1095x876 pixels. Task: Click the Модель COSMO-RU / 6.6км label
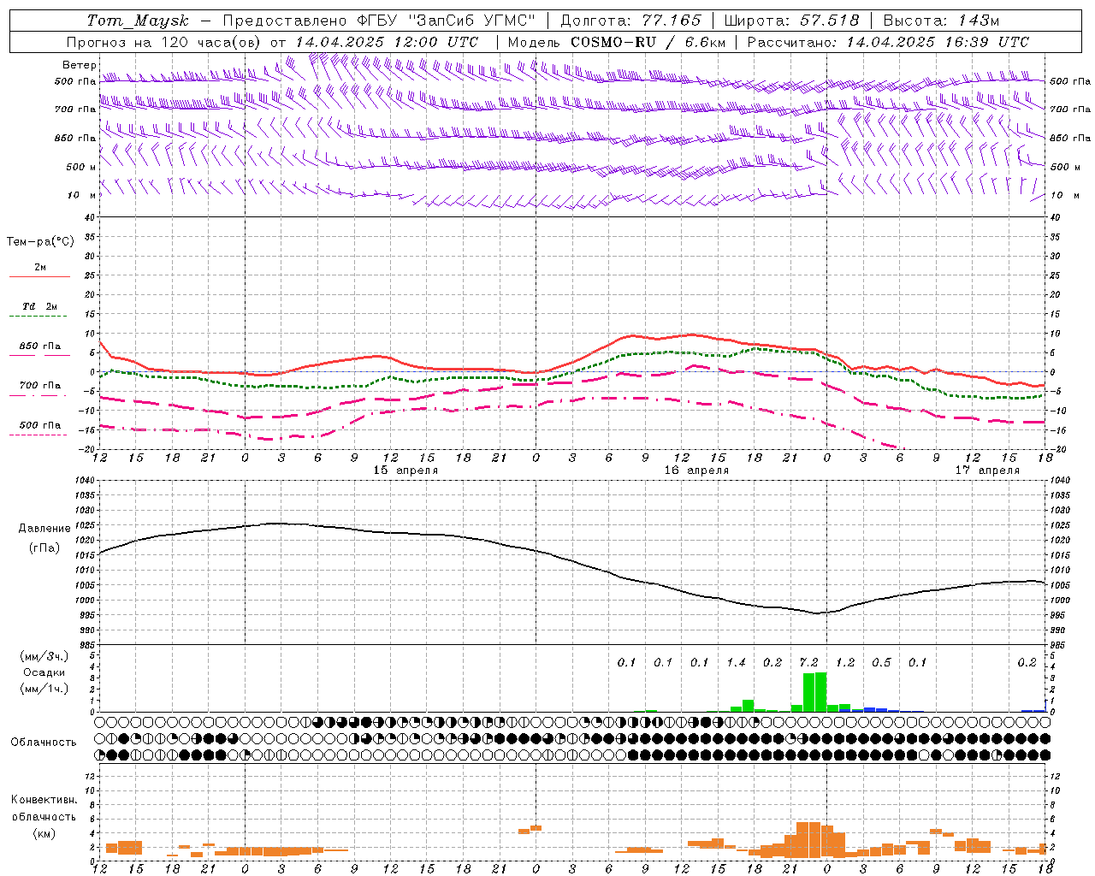tap(617, 42)
